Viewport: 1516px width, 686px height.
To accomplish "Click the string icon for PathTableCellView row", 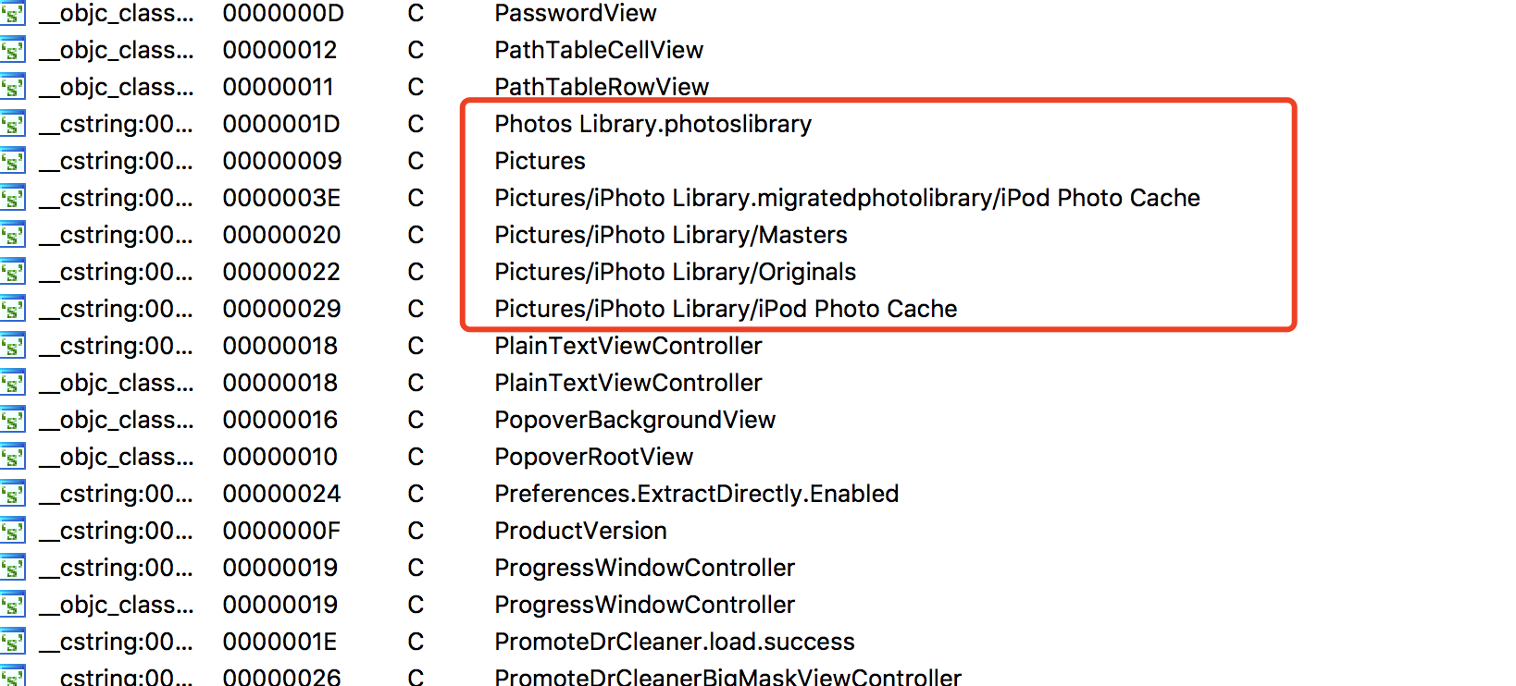I will pyautogui.click(x=12, y=51).
